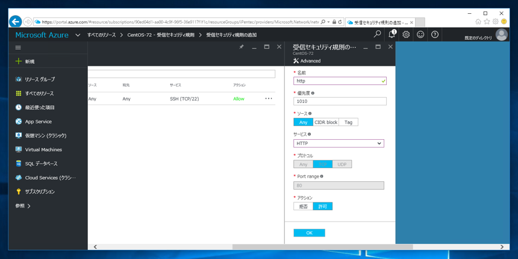
Task: Click the filter box above the rules list
Action: (182, 73)
